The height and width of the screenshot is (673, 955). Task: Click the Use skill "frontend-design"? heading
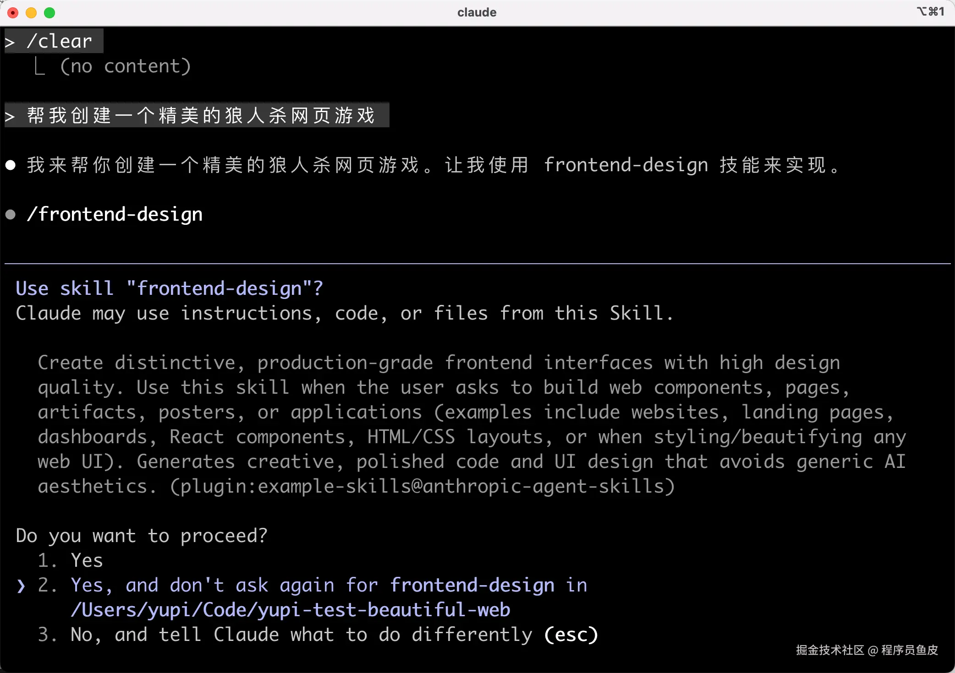[x=170, y=288]
